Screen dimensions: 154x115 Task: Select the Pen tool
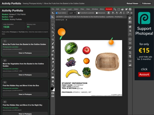tap(53, 70)
